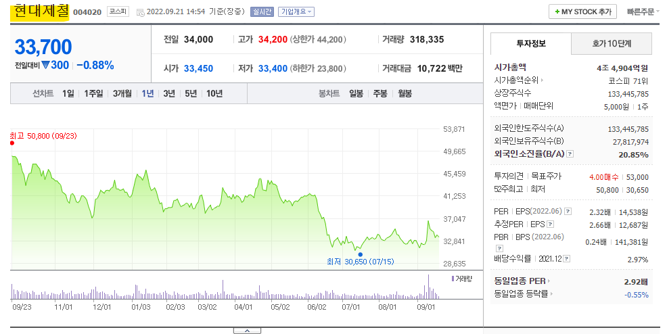Image resolution: width=667 pixels, height=334 pixels.
Task: Select the 3년 line chart period
Action: point(169,93)
